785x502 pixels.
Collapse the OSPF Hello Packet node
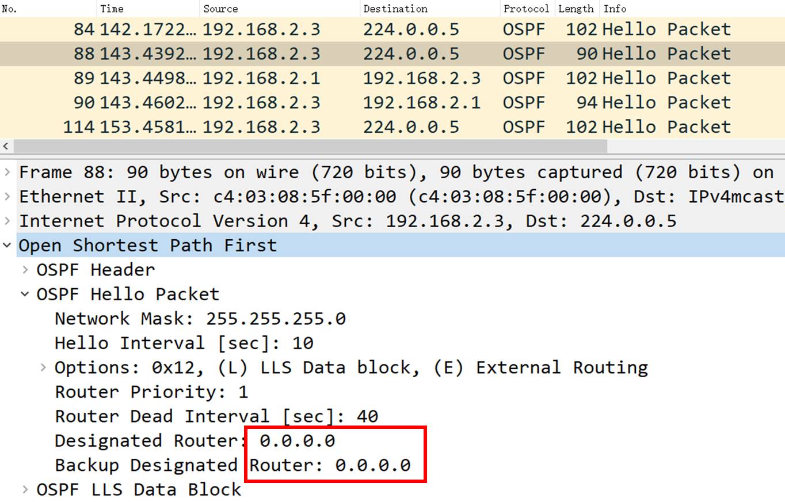click(x=25, y=294)
